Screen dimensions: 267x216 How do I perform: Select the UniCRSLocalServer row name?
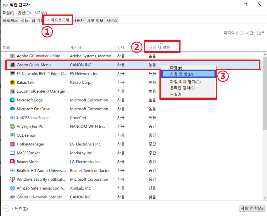pyautogui.click(x=33, y=118)
